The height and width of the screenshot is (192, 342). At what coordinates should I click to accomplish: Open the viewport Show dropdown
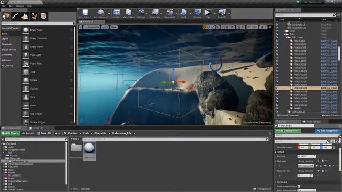(x=114, y=27)
